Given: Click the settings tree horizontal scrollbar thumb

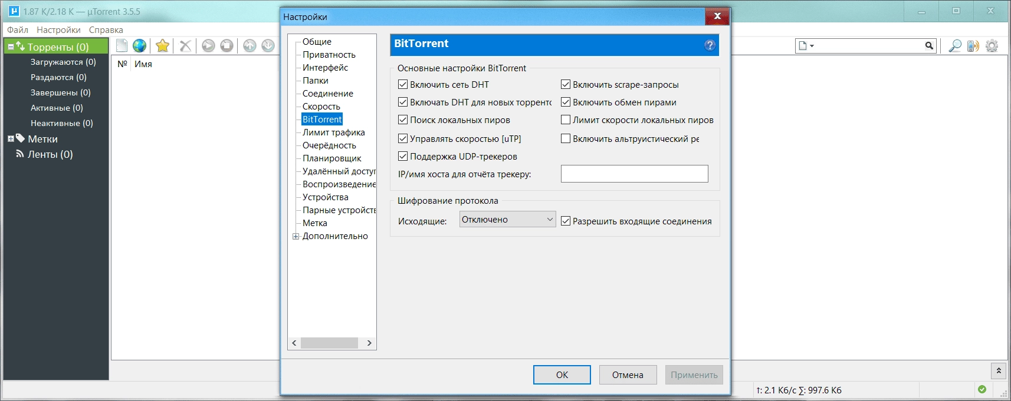Looking at the screenshot, I should (x=330, y=343).
